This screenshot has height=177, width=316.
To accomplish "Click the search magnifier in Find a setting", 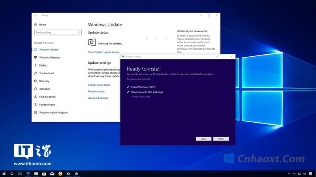I will (79, 32).
